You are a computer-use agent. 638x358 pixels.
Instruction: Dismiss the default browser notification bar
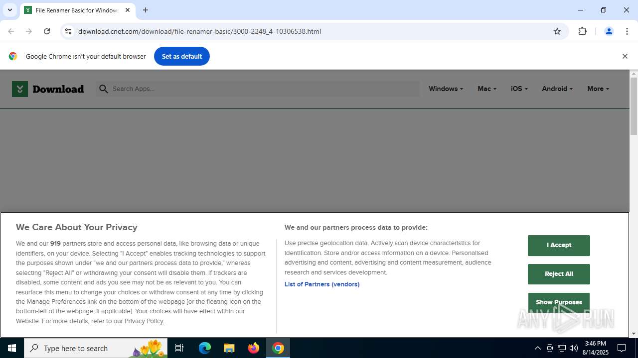(x=625, y=56)
